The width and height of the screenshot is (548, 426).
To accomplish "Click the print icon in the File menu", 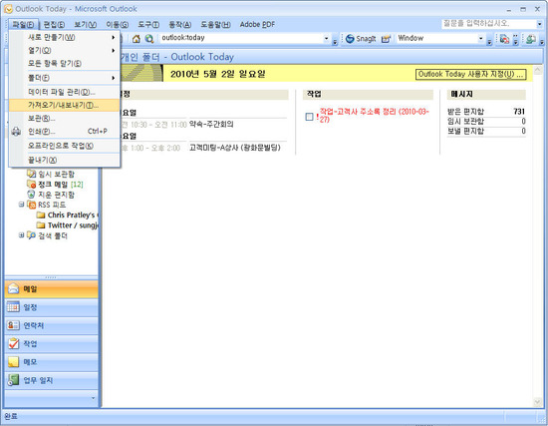I will [16, 132].
